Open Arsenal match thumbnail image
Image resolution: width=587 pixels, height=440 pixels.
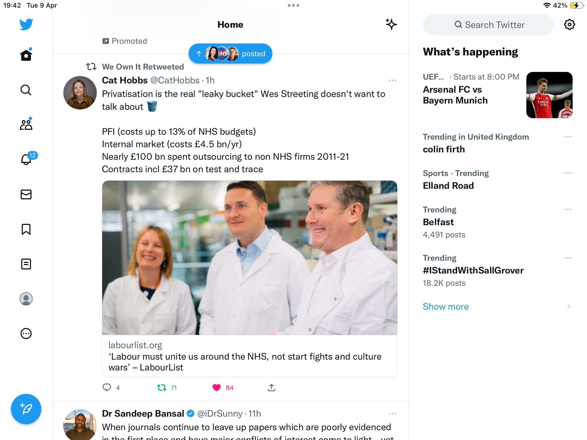pos(549,95)
